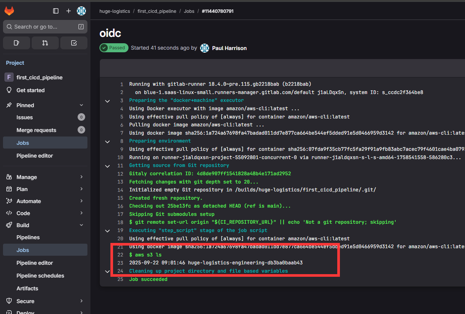Click Paul Harrison's avatar next to name
465x314 pixels.
205,48
